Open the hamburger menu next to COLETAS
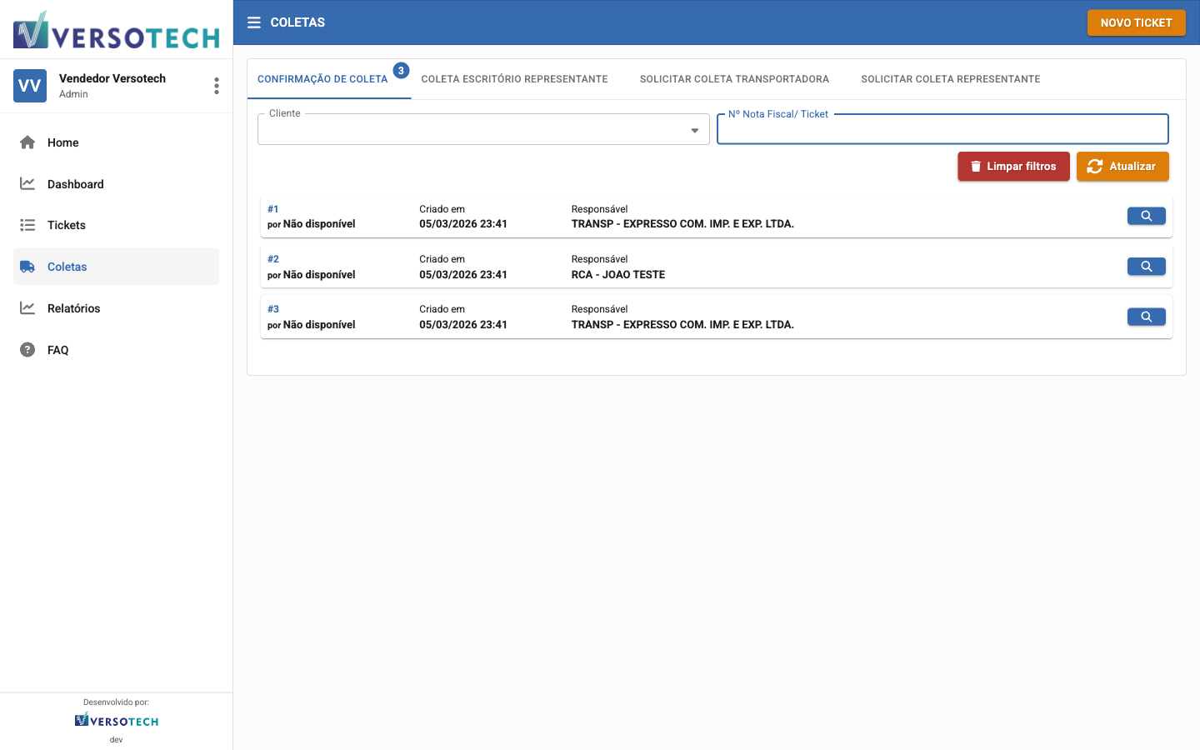The image size is (1200, 750). pos(253,22)
